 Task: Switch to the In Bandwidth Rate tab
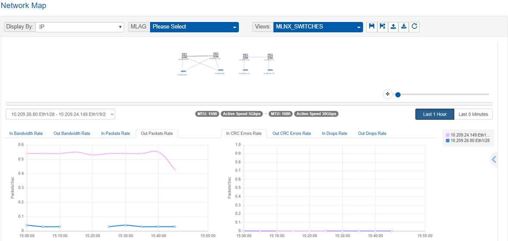pos(26,134)
